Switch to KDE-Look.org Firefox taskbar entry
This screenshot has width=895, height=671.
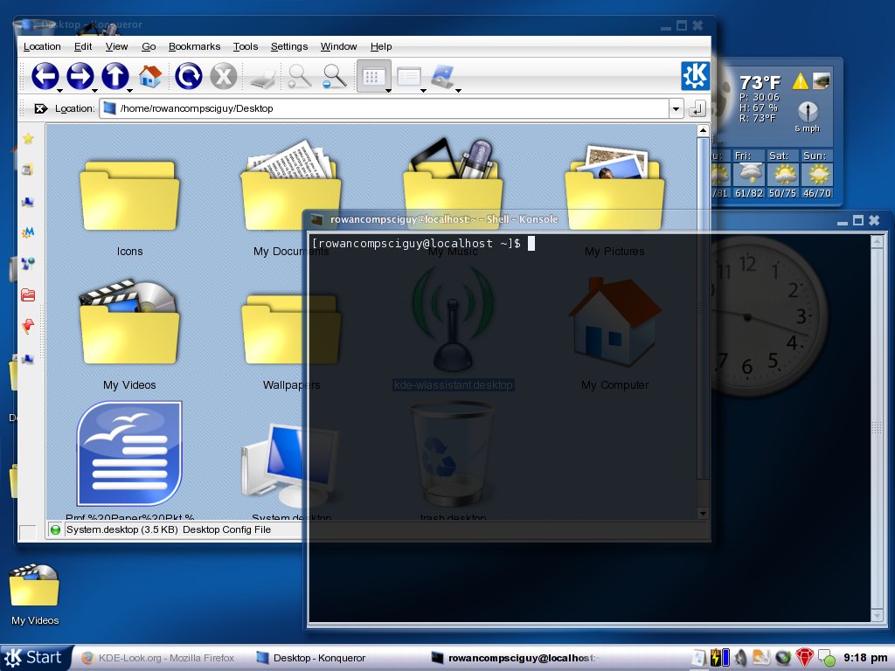click(160, 658)
